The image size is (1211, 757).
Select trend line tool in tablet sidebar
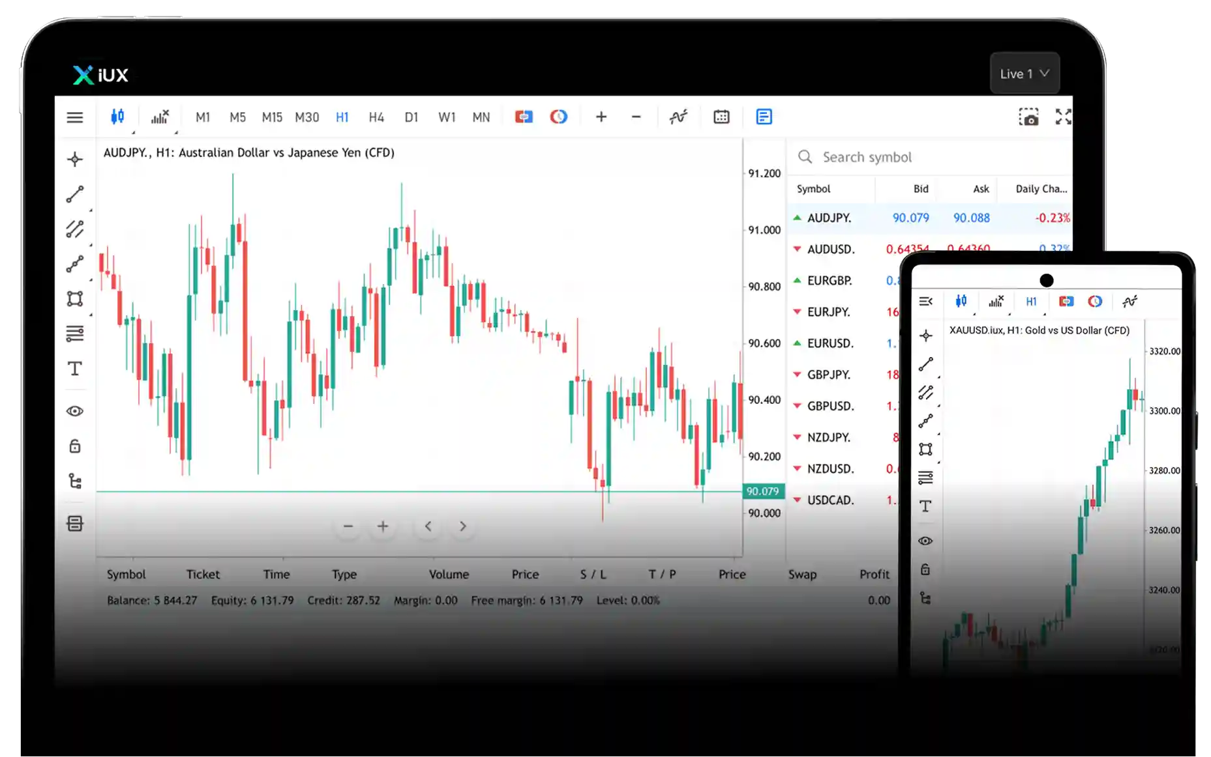click(75, 194)
